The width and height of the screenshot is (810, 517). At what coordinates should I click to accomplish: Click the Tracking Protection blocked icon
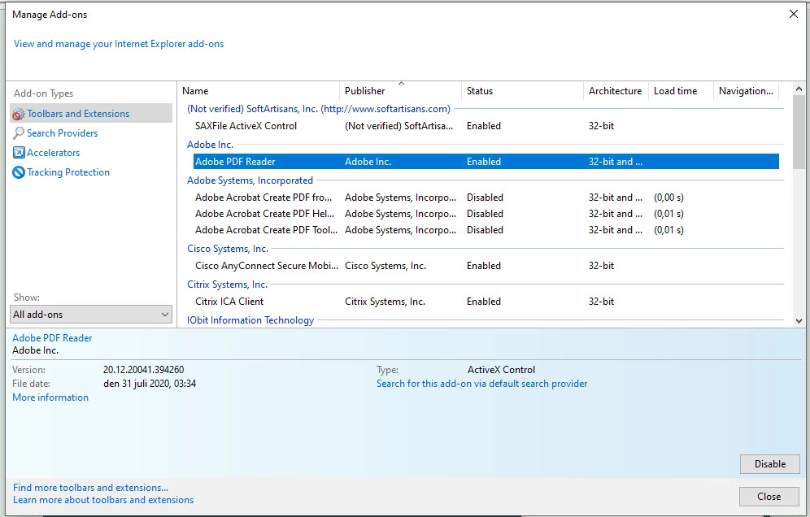point(19,172)
